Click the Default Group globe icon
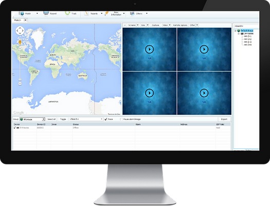The height and width of the screenshot is (206, 270). pyautogui.click(x=239, y=31)
